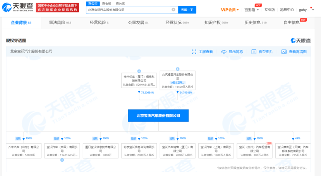The width and height of the screenshot is (321, 176).
Task: Click the 天眼查 logo beside the chart heading
Action: point(300,41)
